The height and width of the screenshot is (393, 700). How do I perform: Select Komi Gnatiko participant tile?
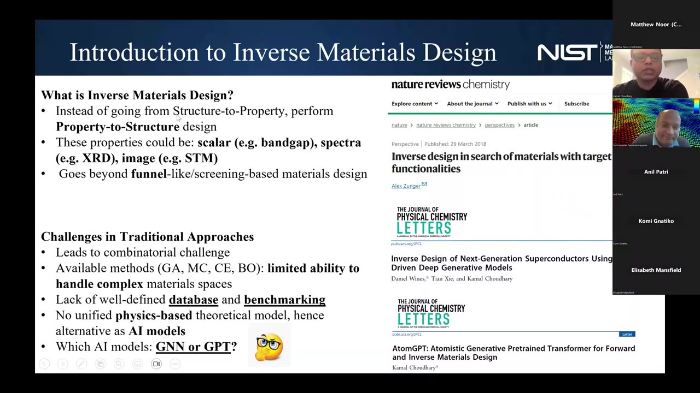click(x=656, y=221)
